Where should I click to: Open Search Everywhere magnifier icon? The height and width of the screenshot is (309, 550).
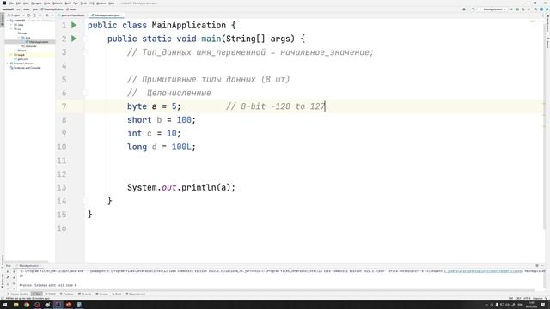click(x=535, y=9)
